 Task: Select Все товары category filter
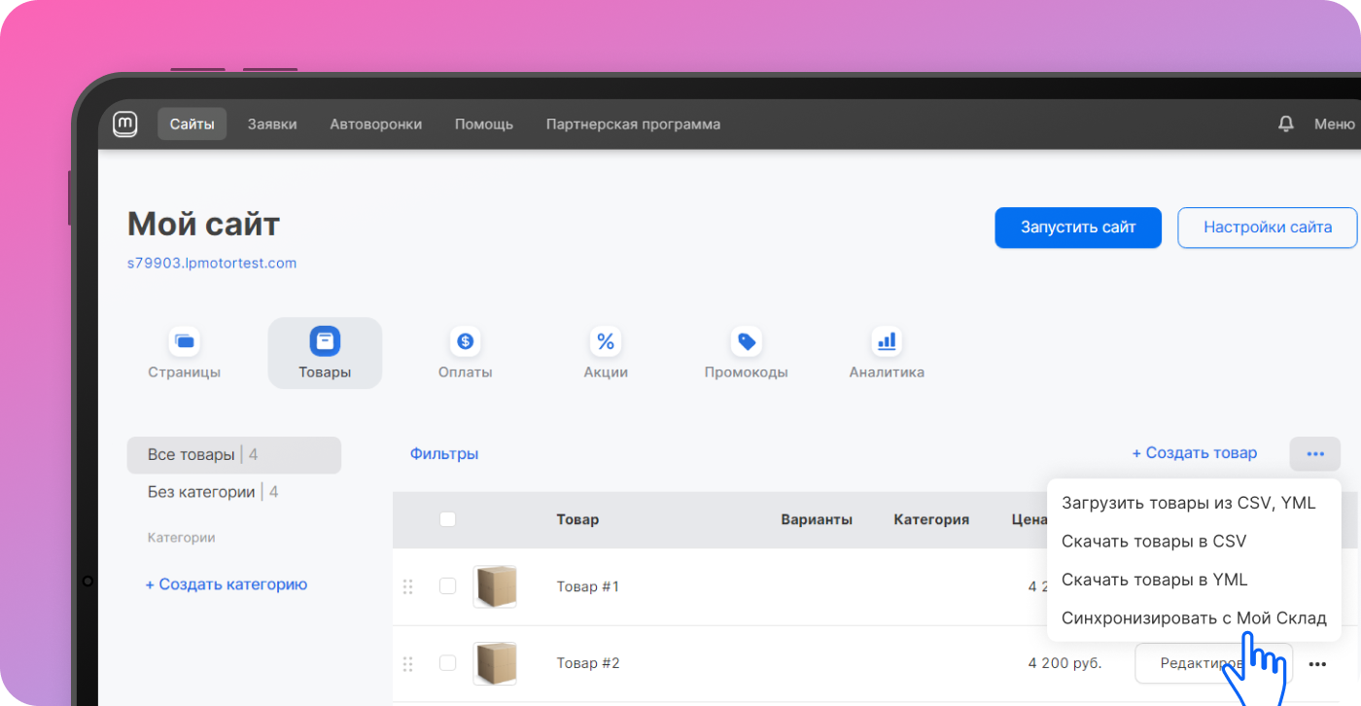[233, 455]
